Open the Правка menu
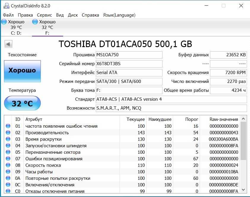The image size is (250, 197). [25, 15]
